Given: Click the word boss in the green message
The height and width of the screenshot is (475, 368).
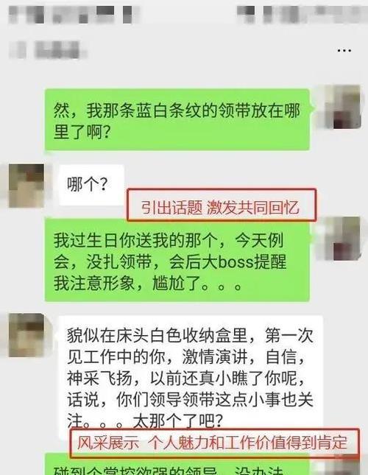Looking at the screenshot, I should click(x=235, y=261).
